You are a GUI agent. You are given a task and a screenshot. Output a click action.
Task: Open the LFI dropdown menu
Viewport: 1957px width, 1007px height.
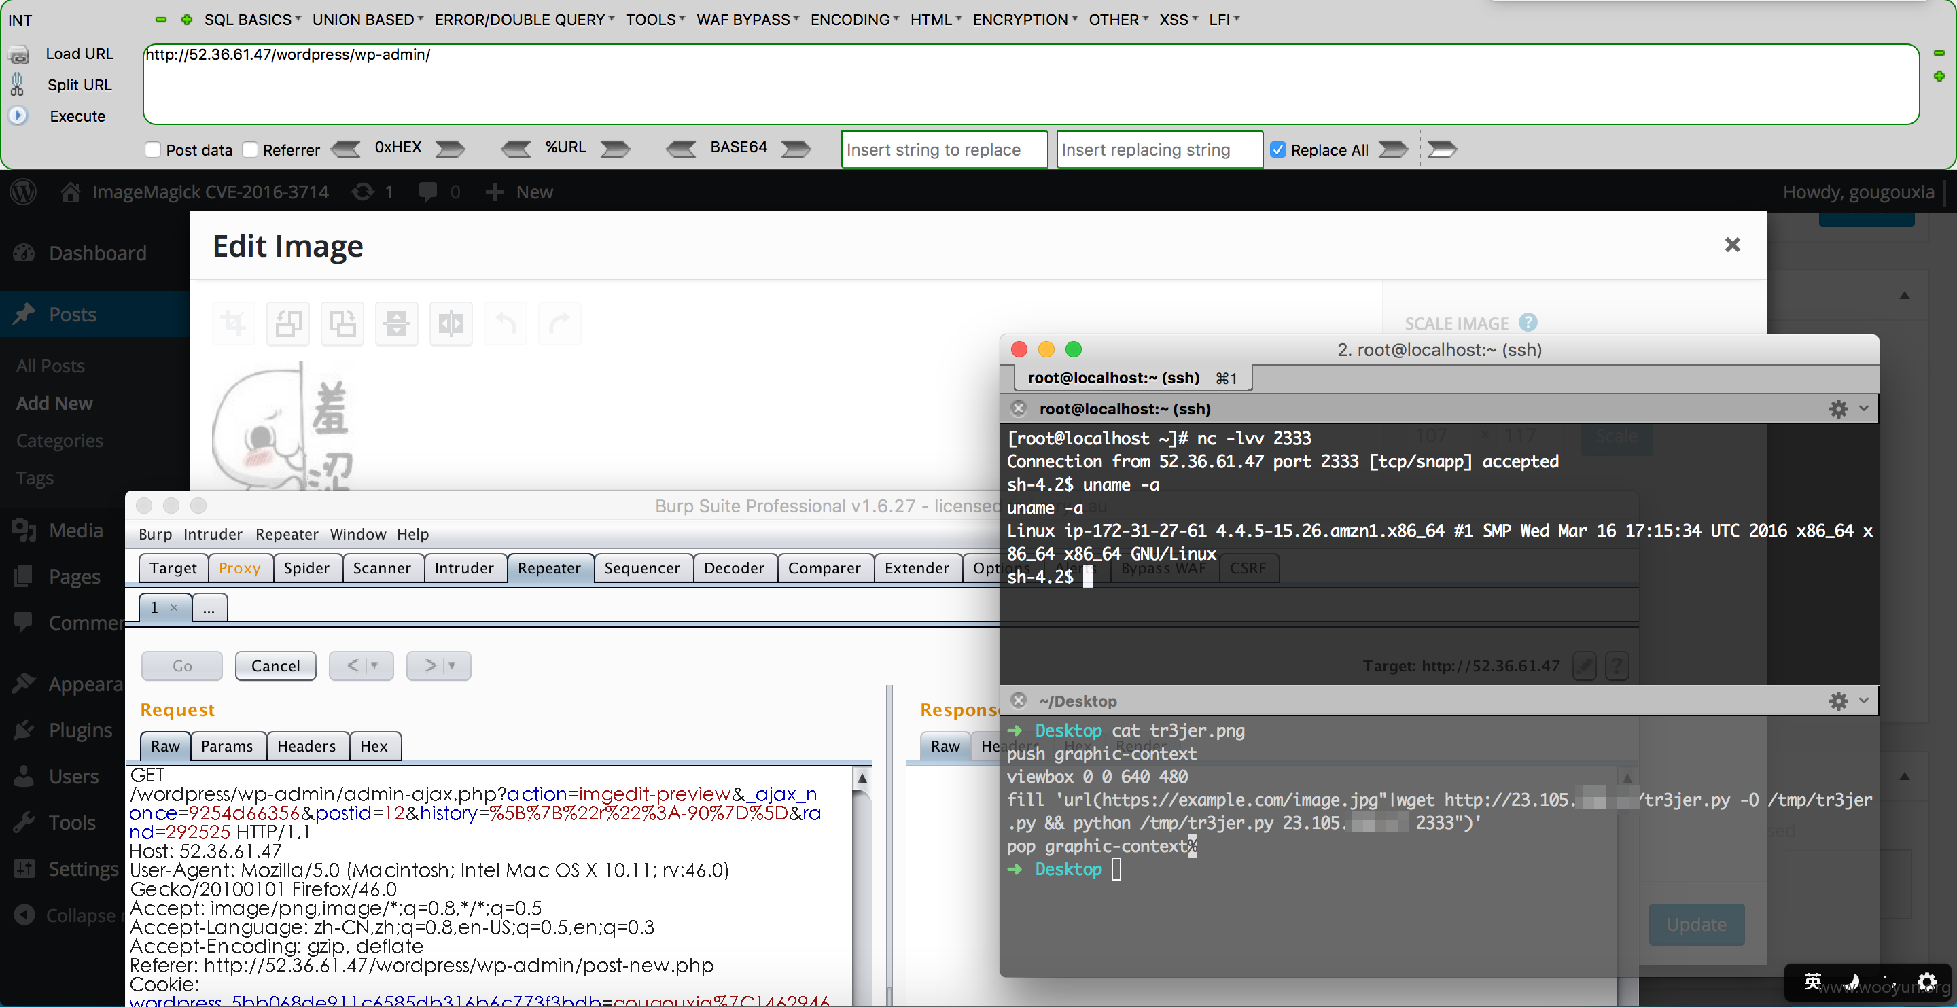(x=1224, y=20)
